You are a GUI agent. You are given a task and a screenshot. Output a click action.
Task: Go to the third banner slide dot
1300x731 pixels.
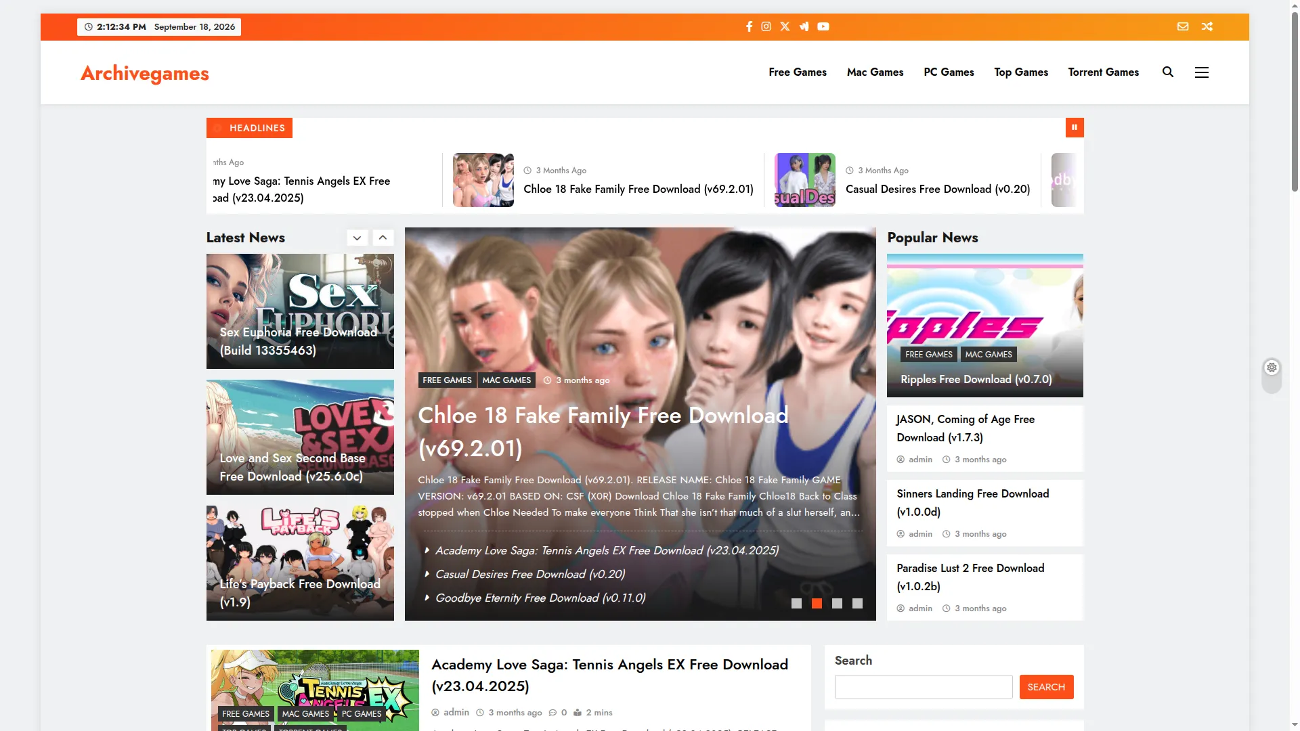(x=838, y=603)
